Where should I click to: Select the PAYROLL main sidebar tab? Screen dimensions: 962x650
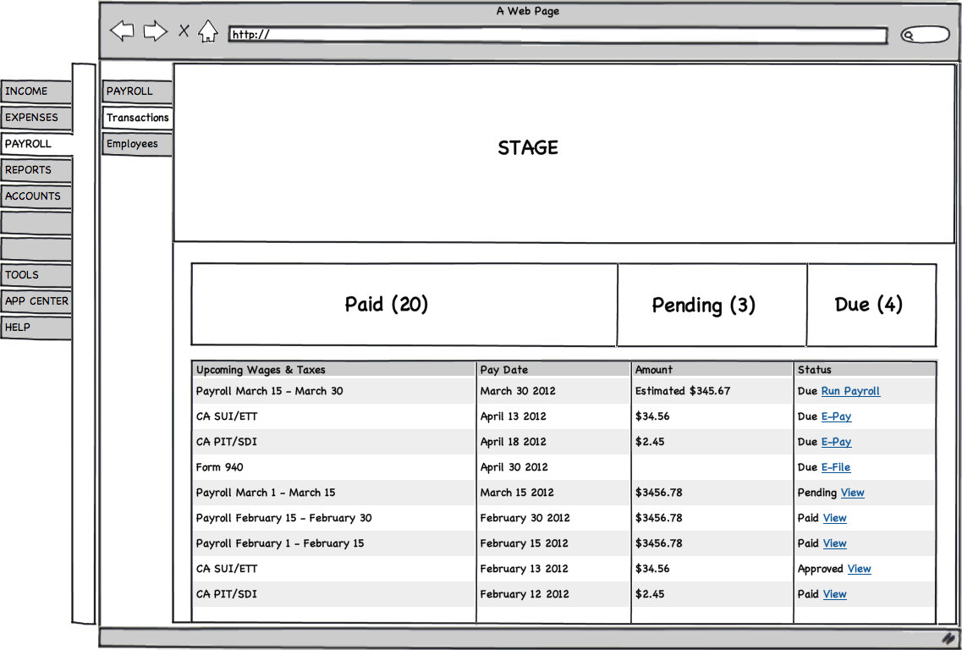pos(37,144)
